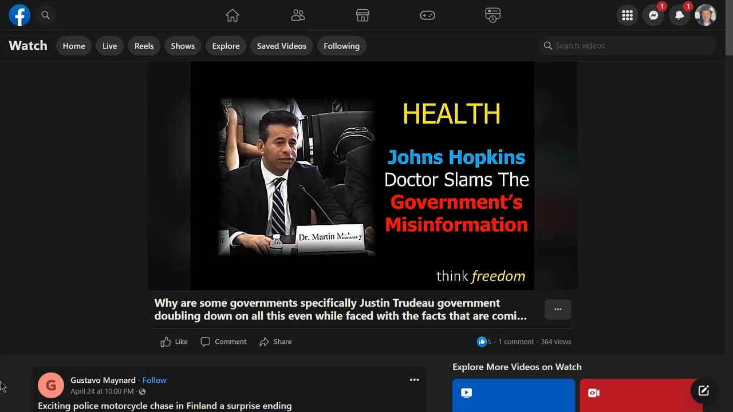Select the Home tab in Watch

[74, 46]
